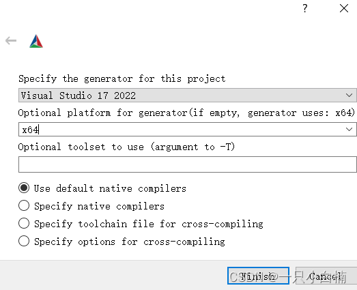Enable Specify options for cross-compiling
Image resolution: width=357 pixels, height=290 pixels.
coord(24,241)
